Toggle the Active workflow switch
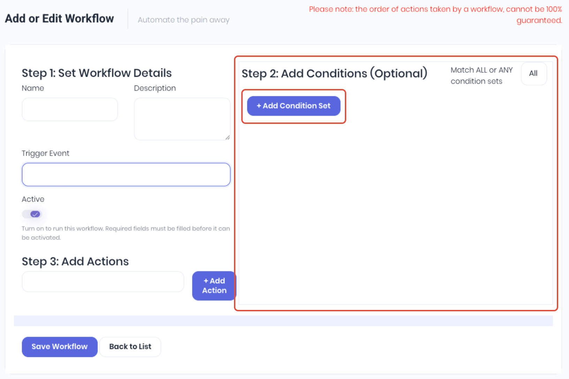The width and height of the screenshot is (569, 379). click(32, 214)
